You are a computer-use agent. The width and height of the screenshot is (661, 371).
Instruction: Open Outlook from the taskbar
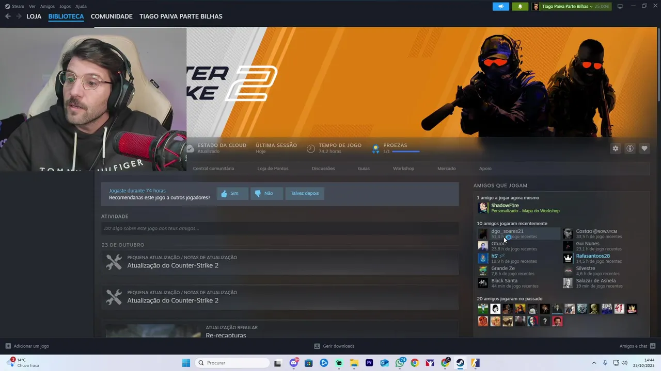coord(384,363)
